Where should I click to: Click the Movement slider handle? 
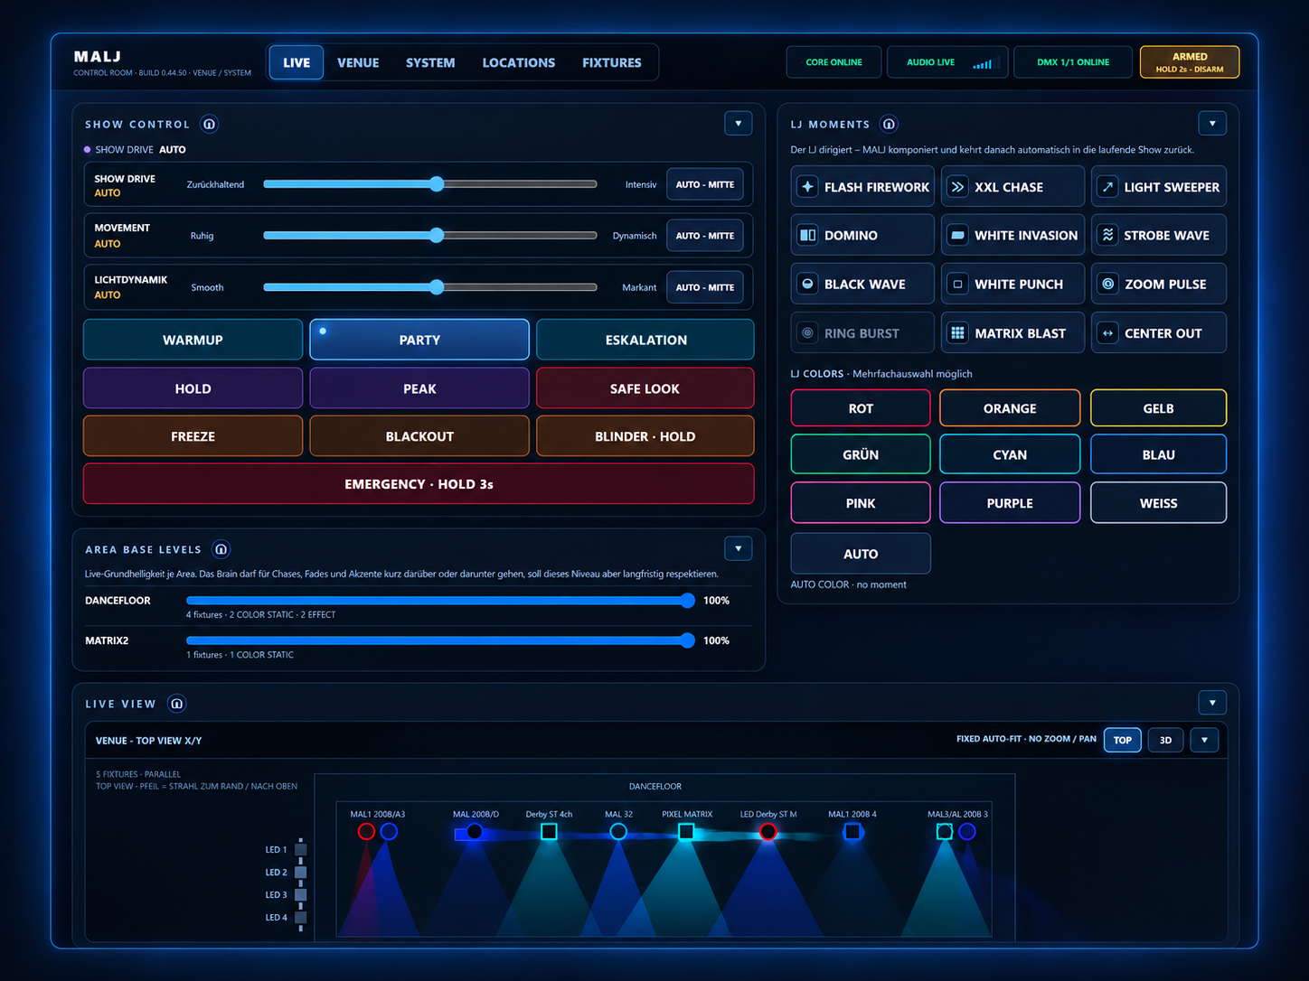pos(437,236)
